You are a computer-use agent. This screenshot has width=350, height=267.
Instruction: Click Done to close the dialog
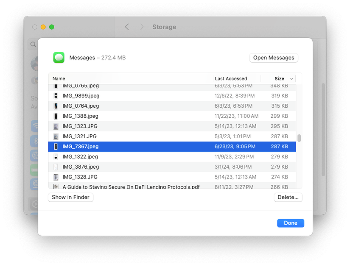tap(290, 222)
